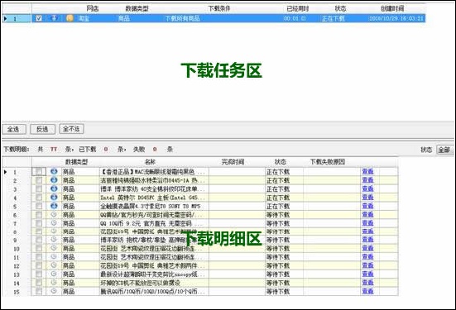Viewport: 456px width, 310px height.
Task: Click the 全不选 button
Action: click(x=71, y=129)
